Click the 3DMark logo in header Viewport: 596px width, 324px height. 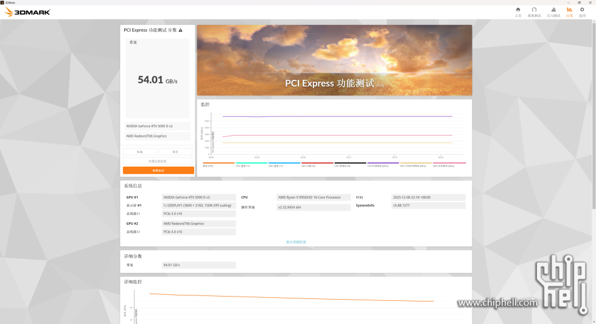pos(27,12)
